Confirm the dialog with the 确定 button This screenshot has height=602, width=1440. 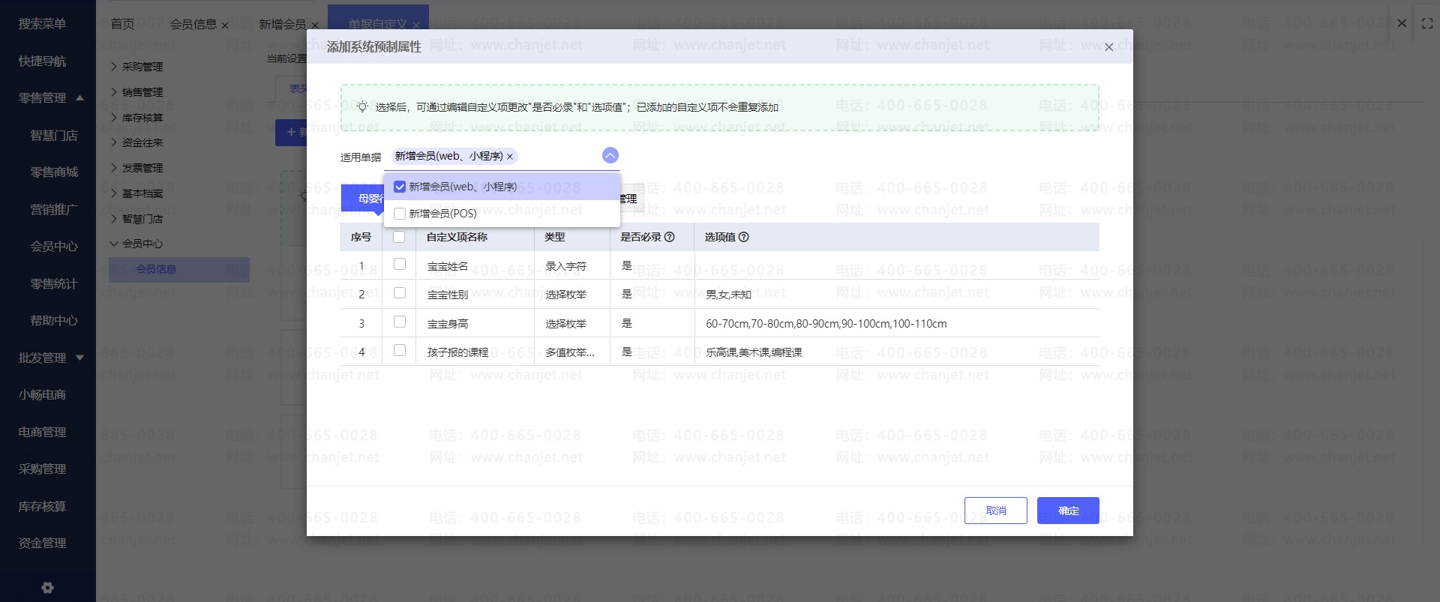click(x=1068, y=511)
